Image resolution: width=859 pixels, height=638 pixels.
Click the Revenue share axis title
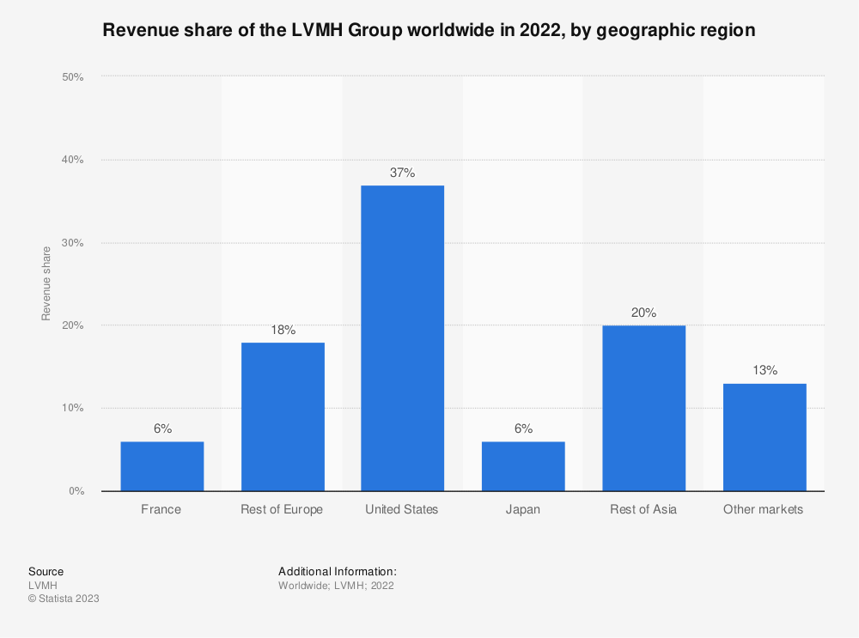pyautogui.click(x=46, y=283)
